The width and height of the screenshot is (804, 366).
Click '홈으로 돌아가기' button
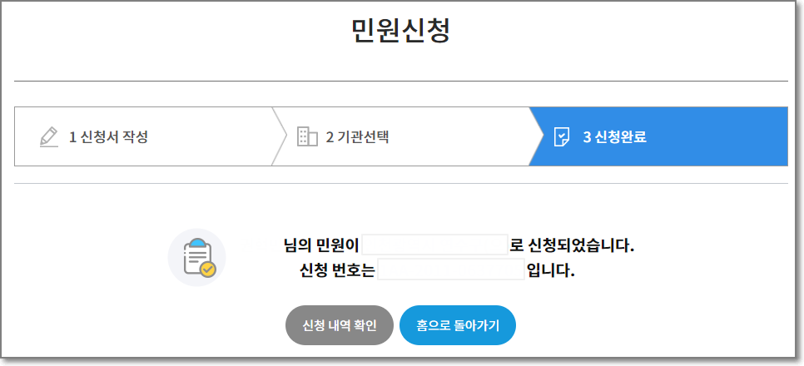tap(458, 325)
